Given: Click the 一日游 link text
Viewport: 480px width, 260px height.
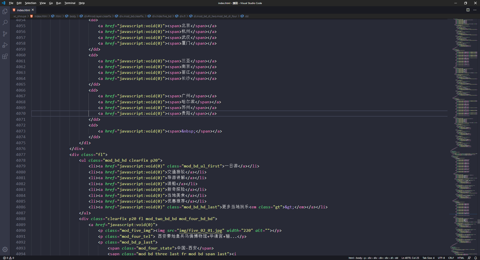Looking at the screenshot, I should (x=231, y=166).
